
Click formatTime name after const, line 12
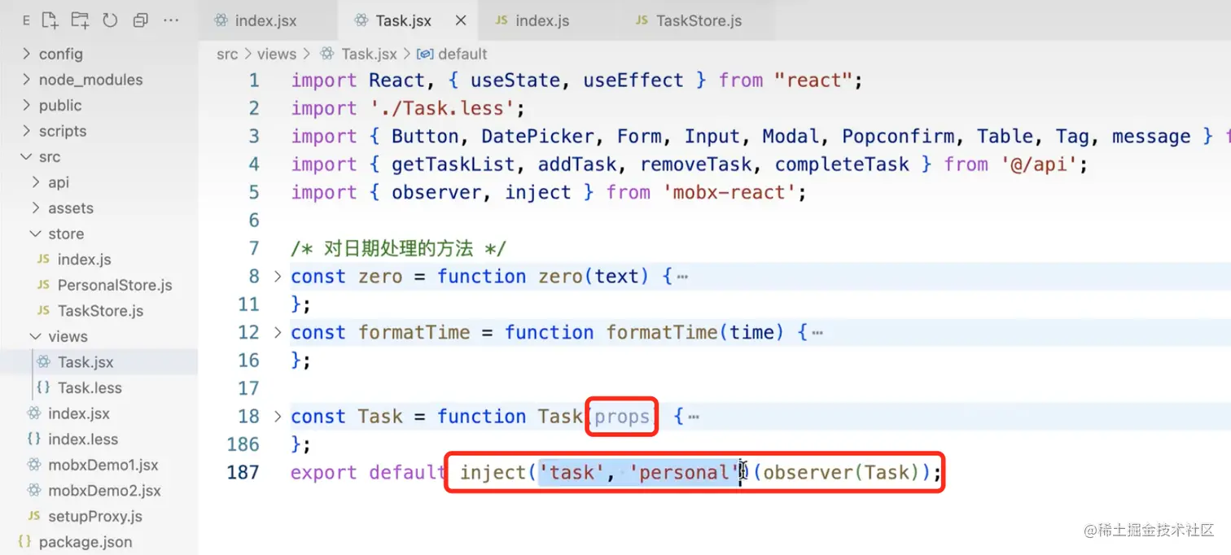coord(414,332)
